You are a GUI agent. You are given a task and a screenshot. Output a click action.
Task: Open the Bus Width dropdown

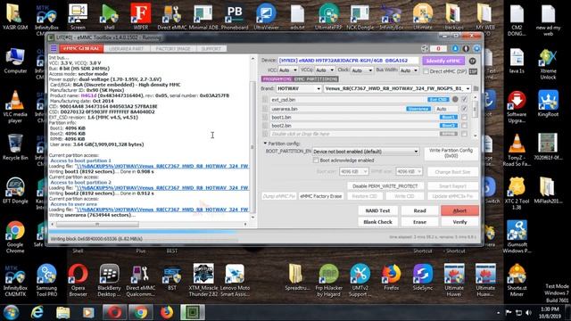click(x=409, y=70)
